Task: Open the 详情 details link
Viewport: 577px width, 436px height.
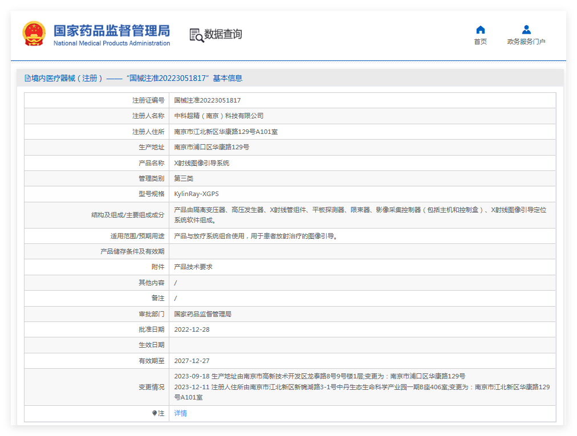Action: (x=180, y=413)
